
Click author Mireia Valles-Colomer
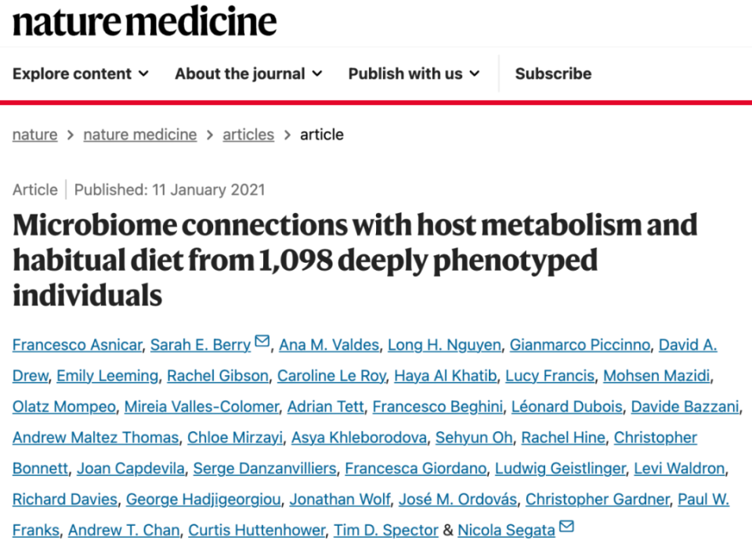coord(201,406)
